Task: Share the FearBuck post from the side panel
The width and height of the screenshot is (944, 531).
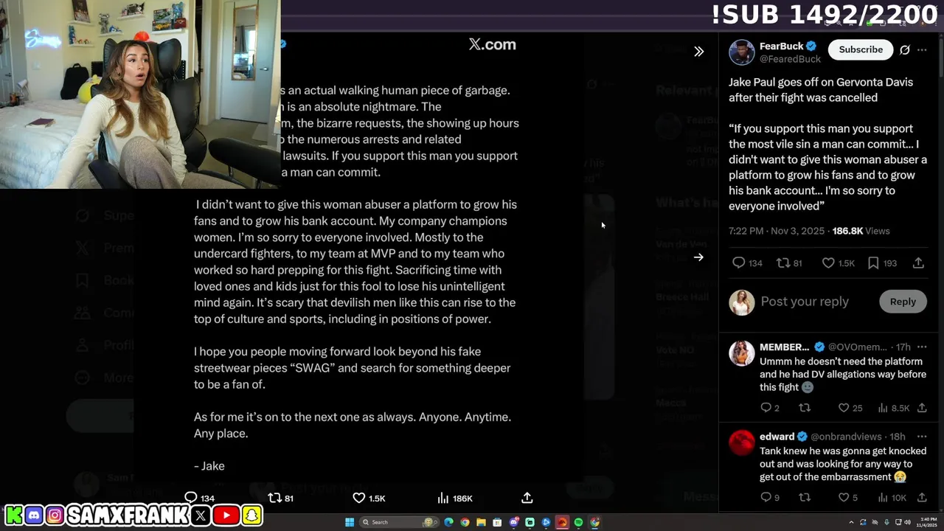Action: click(918, 263)
